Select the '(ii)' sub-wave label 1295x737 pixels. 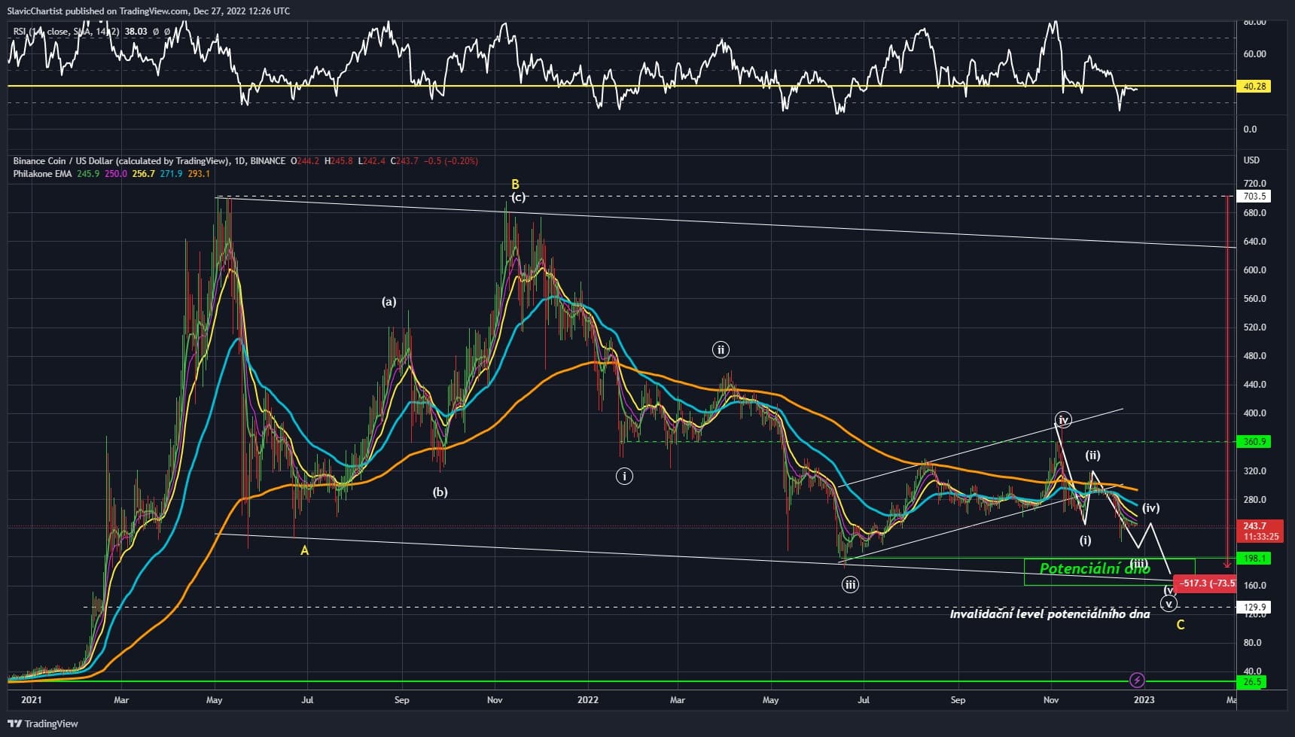pyautogui.click(x=1092, y=455)
